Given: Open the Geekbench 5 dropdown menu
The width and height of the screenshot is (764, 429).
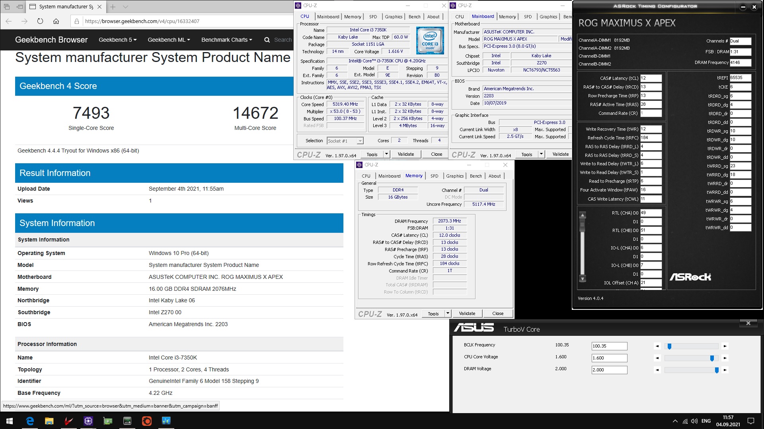Looking at the screenshot, I should tap(118, 40).
